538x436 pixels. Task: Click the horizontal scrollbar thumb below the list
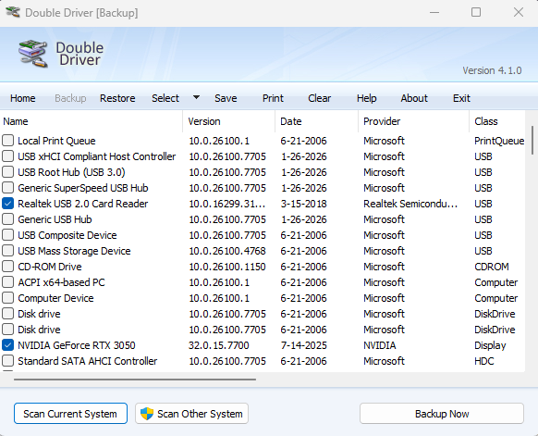coord(135,380)
